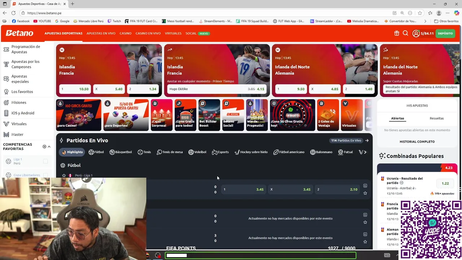Switch to the Resueltas bets tab
The height and width of the screenshot is (260, 462).
tap(437, 118)
